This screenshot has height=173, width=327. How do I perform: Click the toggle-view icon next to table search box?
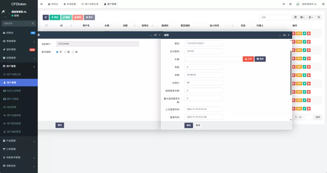coord(295,17)
